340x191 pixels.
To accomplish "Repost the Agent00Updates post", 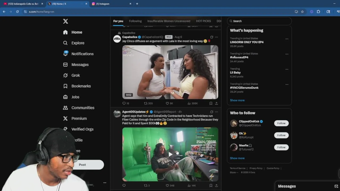I will (x=147, y=185).
